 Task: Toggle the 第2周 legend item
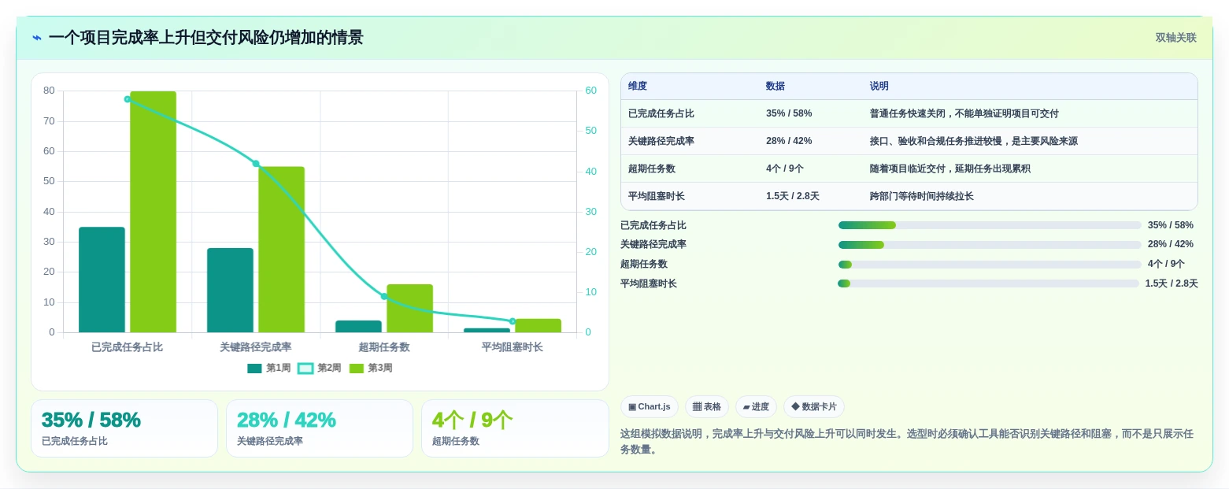(x=320, y=368)
